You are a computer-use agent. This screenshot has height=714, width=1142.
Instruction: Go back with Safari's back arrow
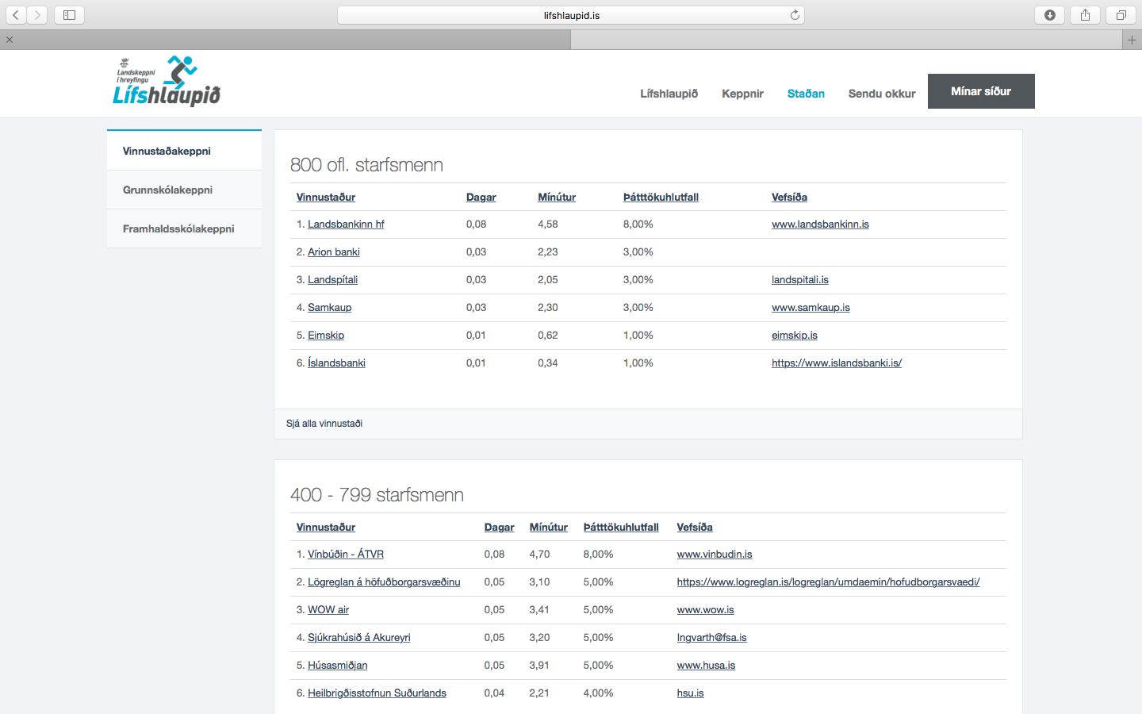click(x=16, y=15)
